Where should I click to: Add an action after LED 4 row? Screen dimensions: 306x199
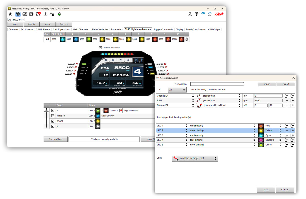pyautogui.click(x=292, y=140)
